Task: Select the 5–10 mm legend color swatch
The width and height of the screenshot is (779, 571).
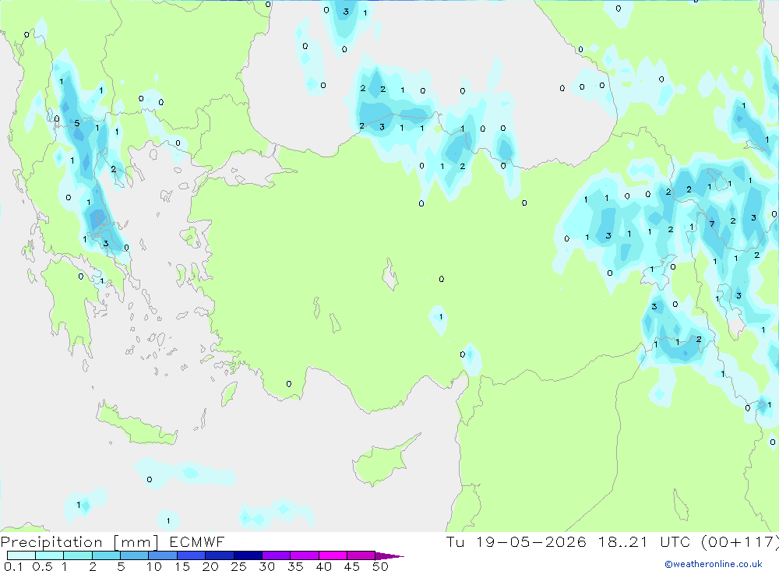Action: [x=134, y=555]
